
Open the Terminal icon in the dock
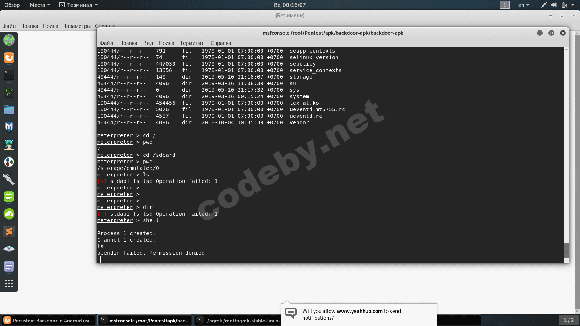[9, 75]
